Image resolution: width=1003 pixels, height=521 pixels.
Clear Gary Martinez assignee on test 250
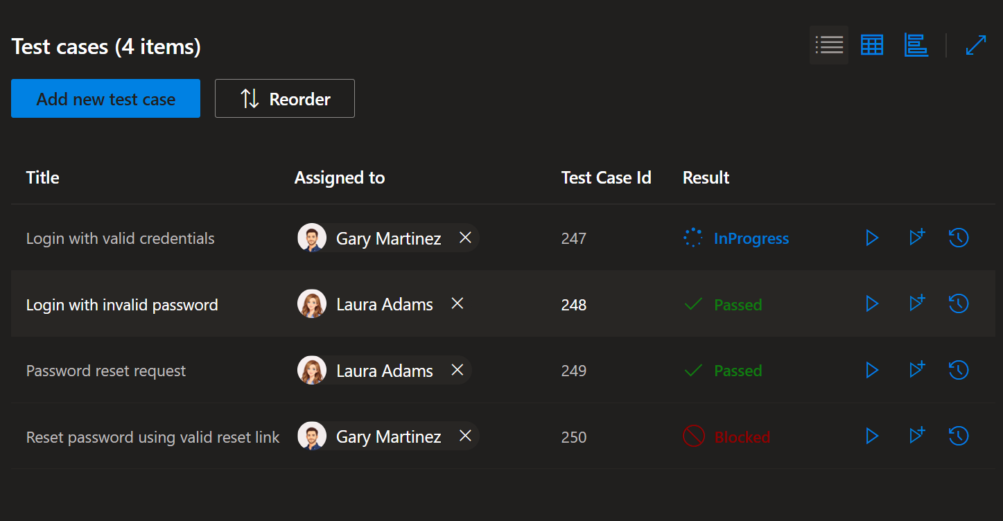point(465,436)
